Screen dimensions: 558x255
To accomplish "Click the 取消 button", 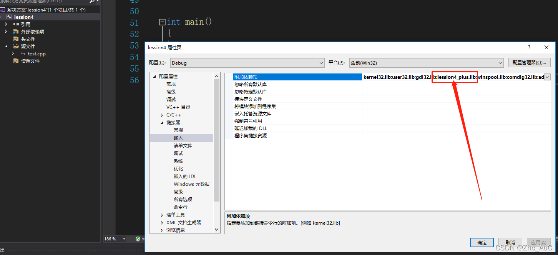I will pos(510,242).
